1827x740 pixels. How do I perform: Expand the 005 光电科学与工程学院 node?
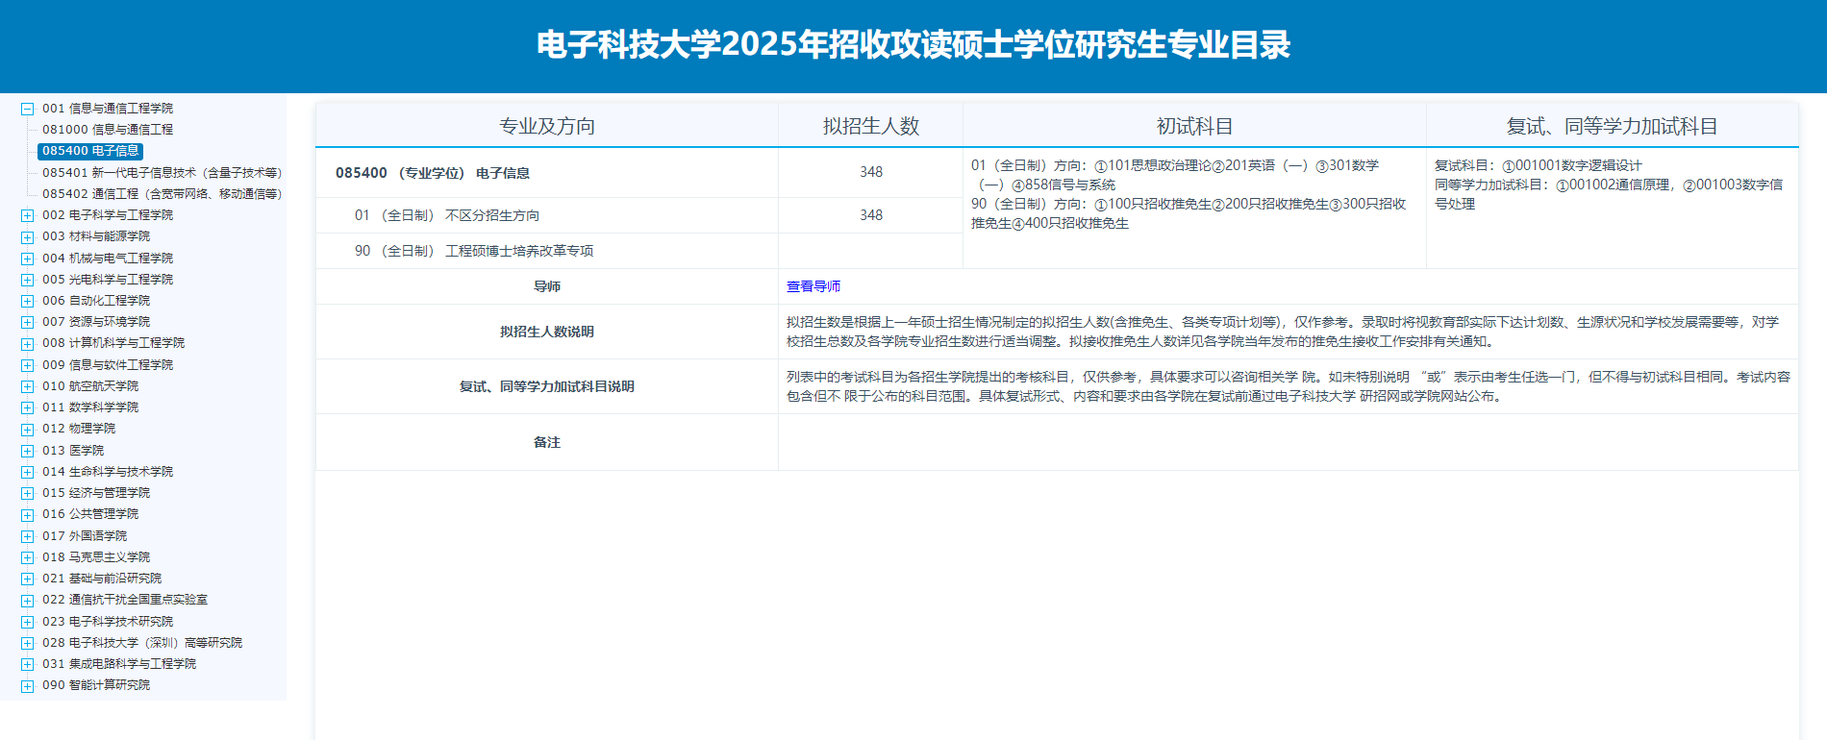click(x=28, y=281)
